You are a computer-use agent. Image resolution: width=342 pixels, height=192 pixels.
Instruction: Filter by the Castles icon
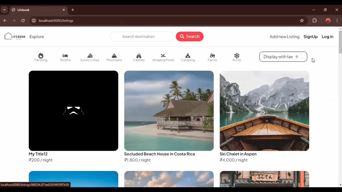[x=139, y=55]
